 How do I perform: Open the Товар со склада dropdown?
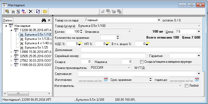tap(159, 20)
